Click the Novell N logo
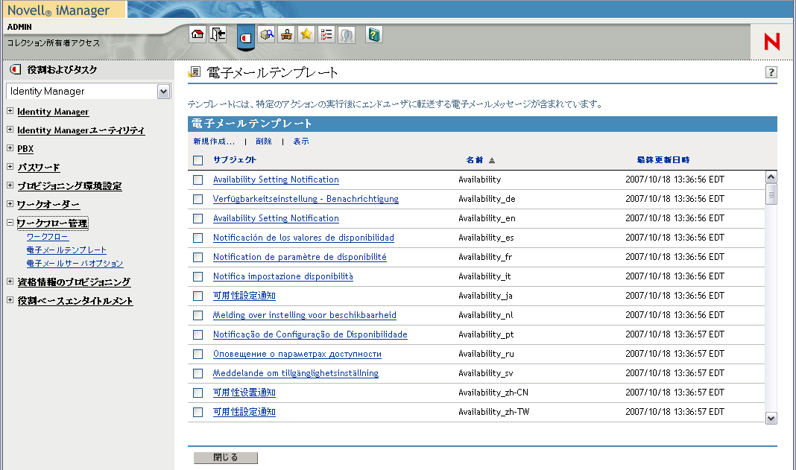The image size is (796, 470). 771,42
